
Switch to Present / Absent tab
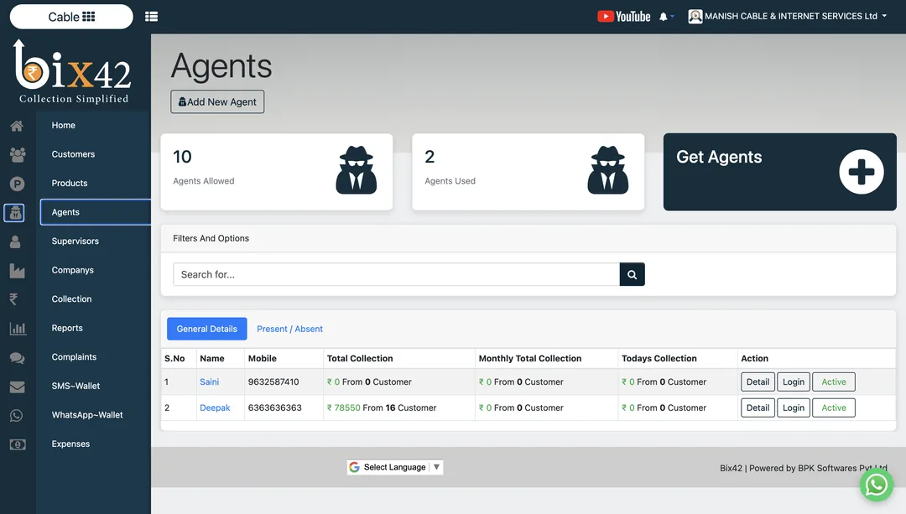(289, 329)
